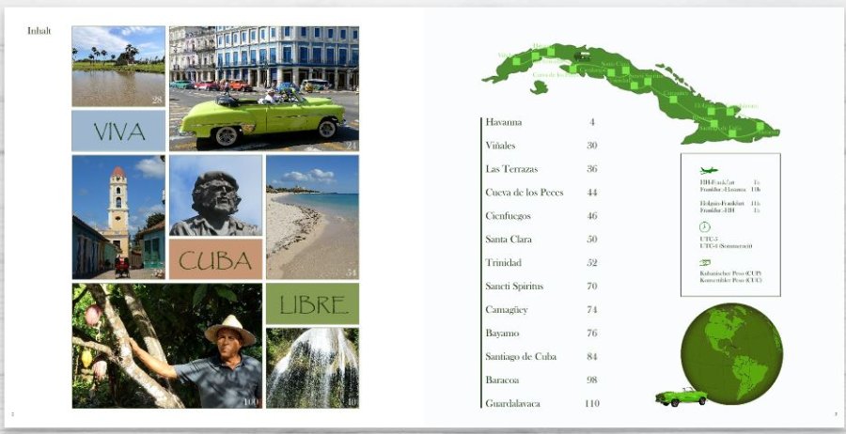
Task: Click the number 100 on the farmer photo
Action: [x=251, y=402]
